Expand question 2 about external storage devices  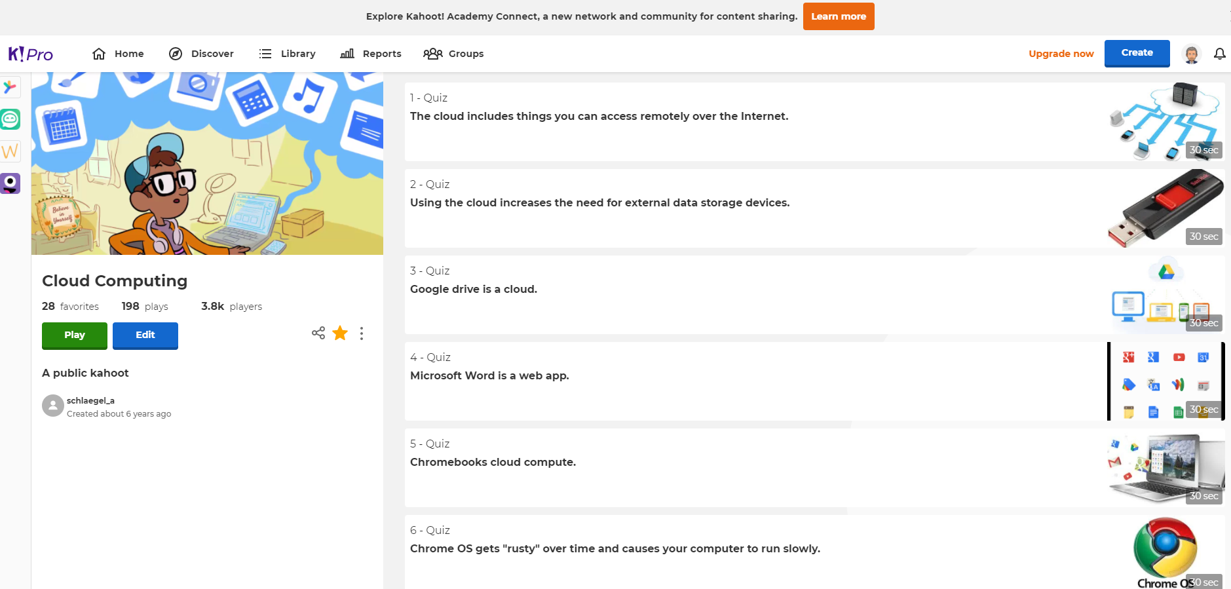pyautogui.click(x=815, y=208)
